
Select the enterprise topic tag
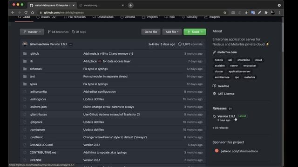tap(244, 60)
